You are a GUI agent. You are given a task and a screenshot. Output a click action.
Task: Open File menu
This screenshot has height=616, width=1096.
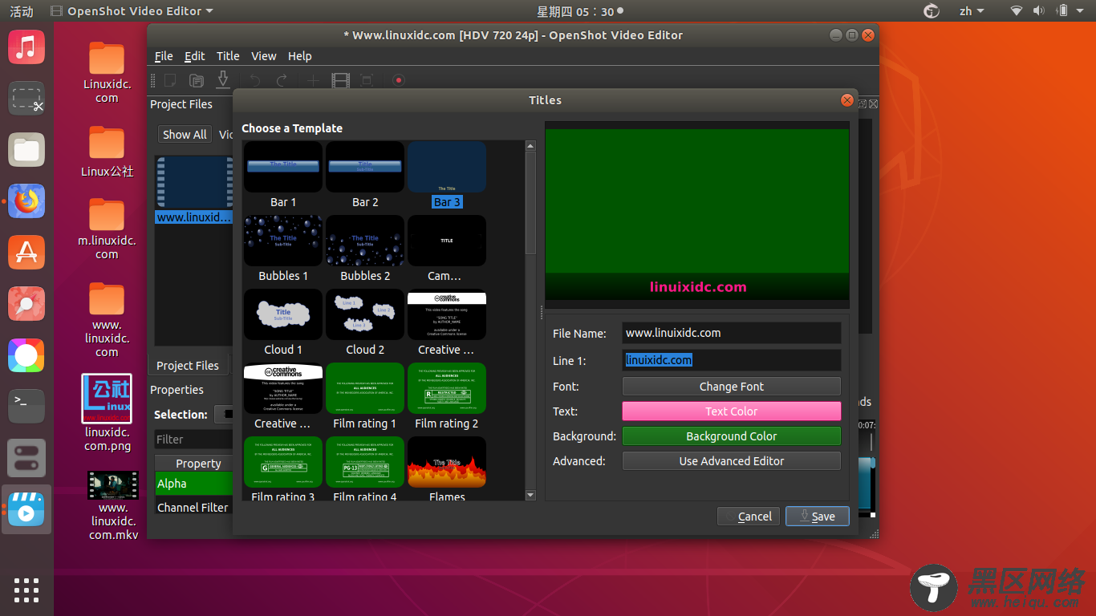click(164, 56)
